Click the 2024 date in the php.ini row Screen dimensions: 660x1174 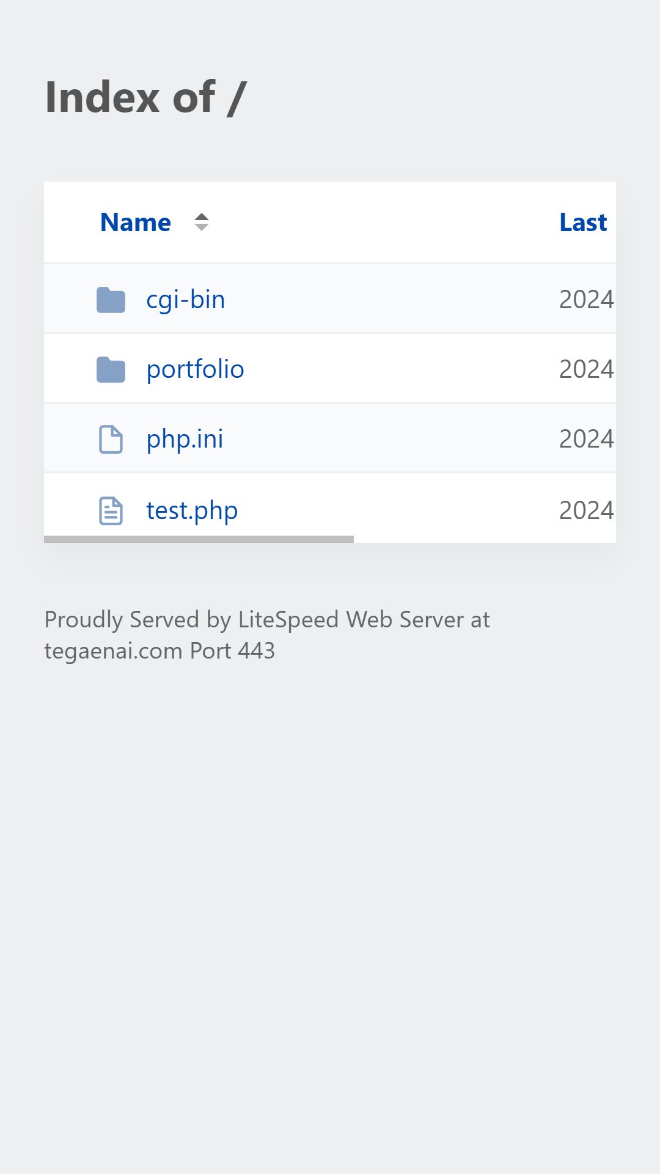(587, 439)
